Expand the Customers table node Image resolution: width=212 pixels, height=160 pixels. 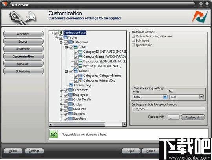[61, 90]
